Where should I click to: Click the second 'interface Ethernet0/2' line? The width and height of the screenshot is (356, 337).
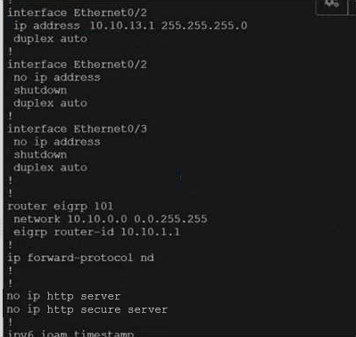(77, 64)
